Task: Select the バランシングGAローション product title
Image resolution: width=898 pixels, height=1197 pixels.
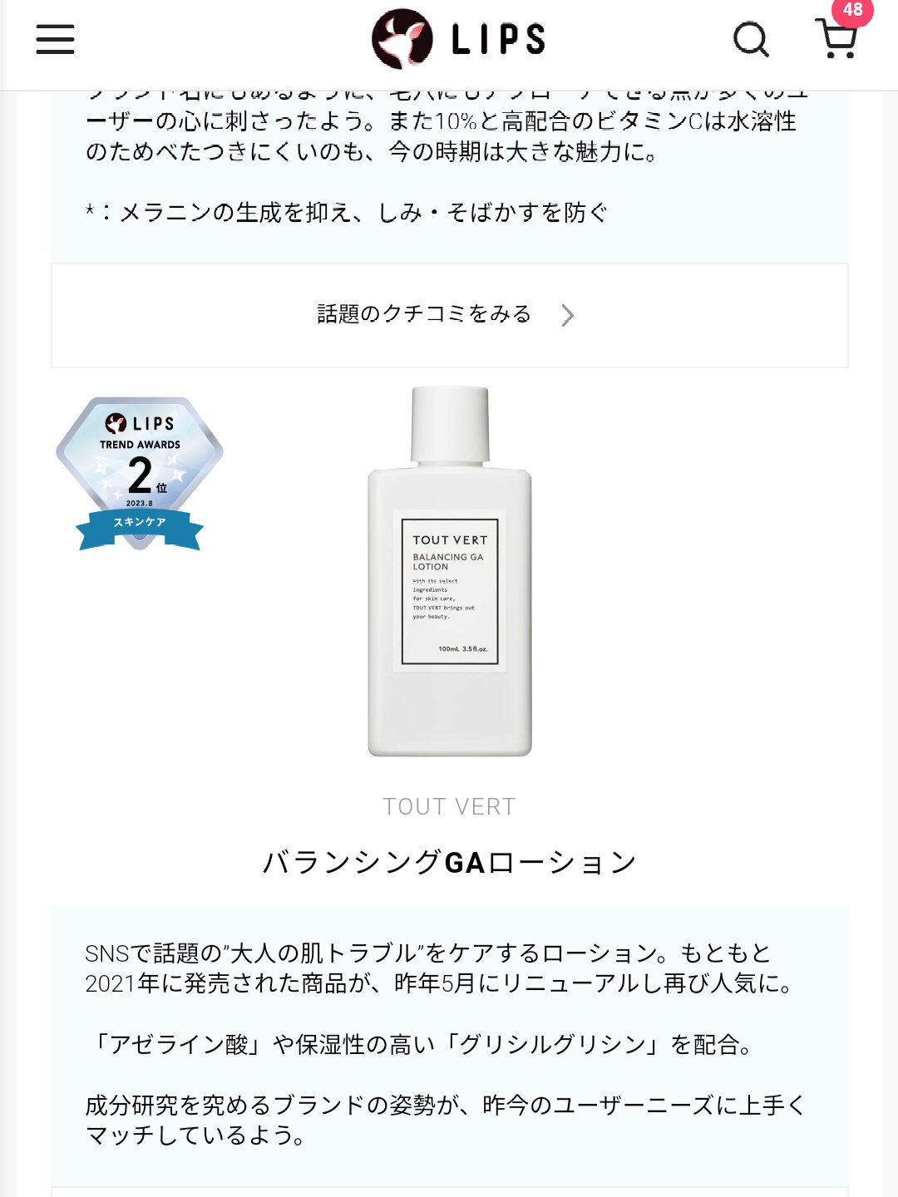Action: [450, 862]
